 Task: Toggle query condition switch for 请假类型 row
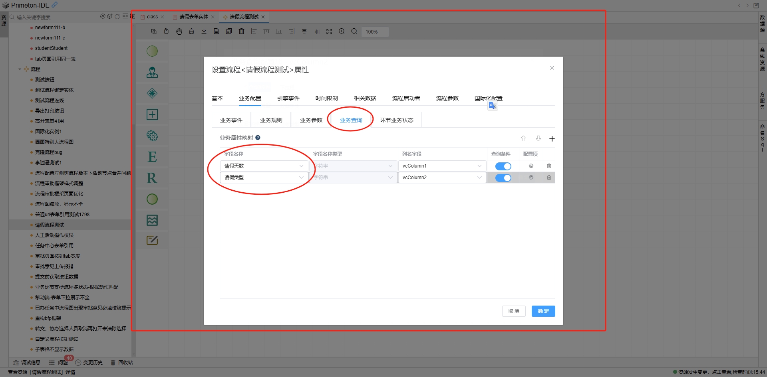(503, 178)
